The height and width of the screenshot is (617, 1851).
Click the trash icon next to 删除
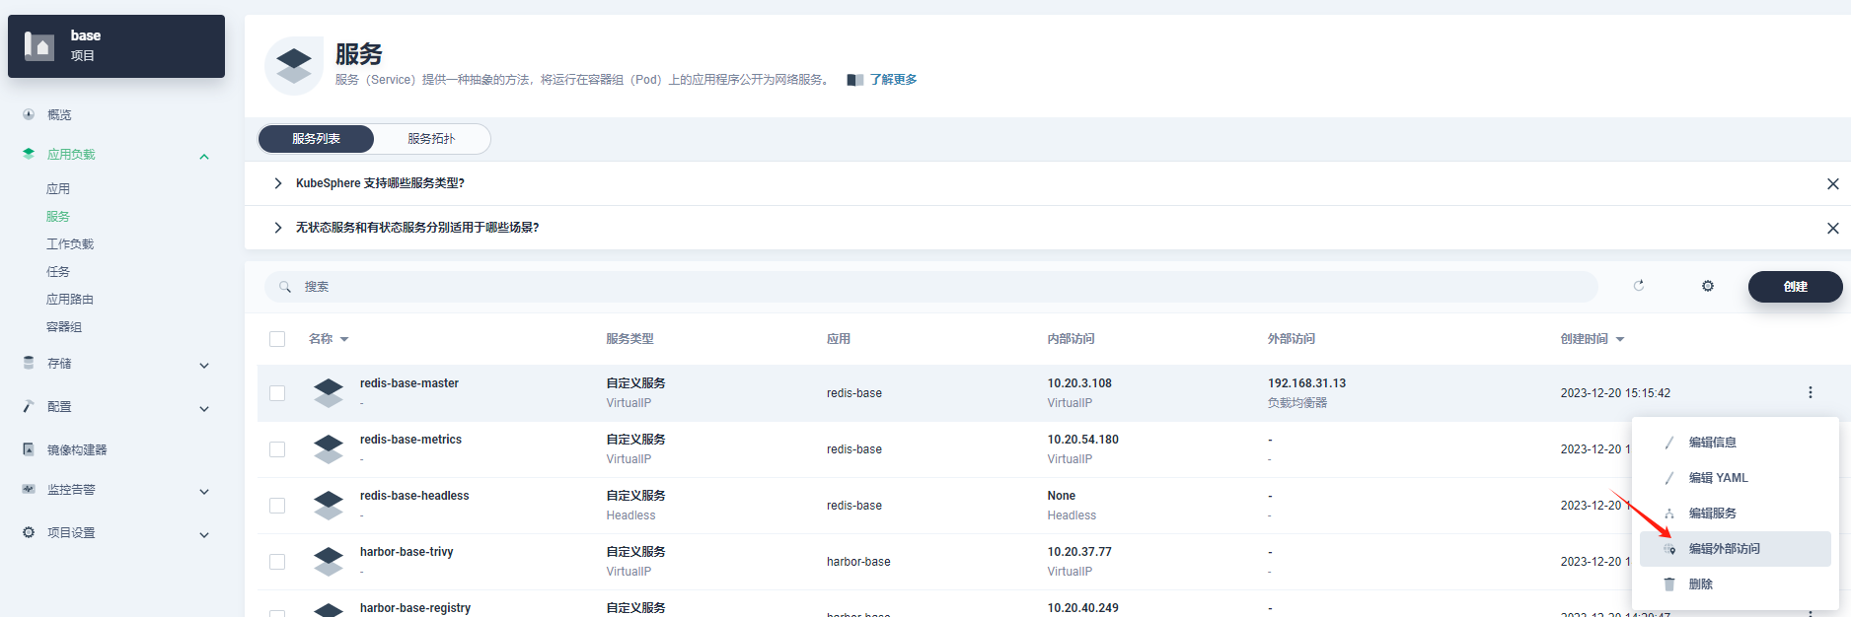pyautogui.click(x=1669, y=584)
